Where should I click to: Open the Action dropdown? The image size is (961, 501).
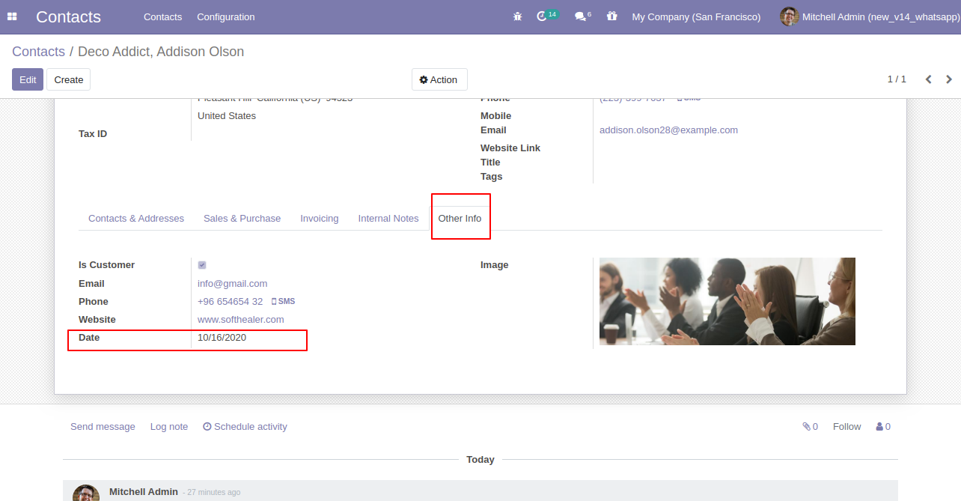click(x=439, y=79)
